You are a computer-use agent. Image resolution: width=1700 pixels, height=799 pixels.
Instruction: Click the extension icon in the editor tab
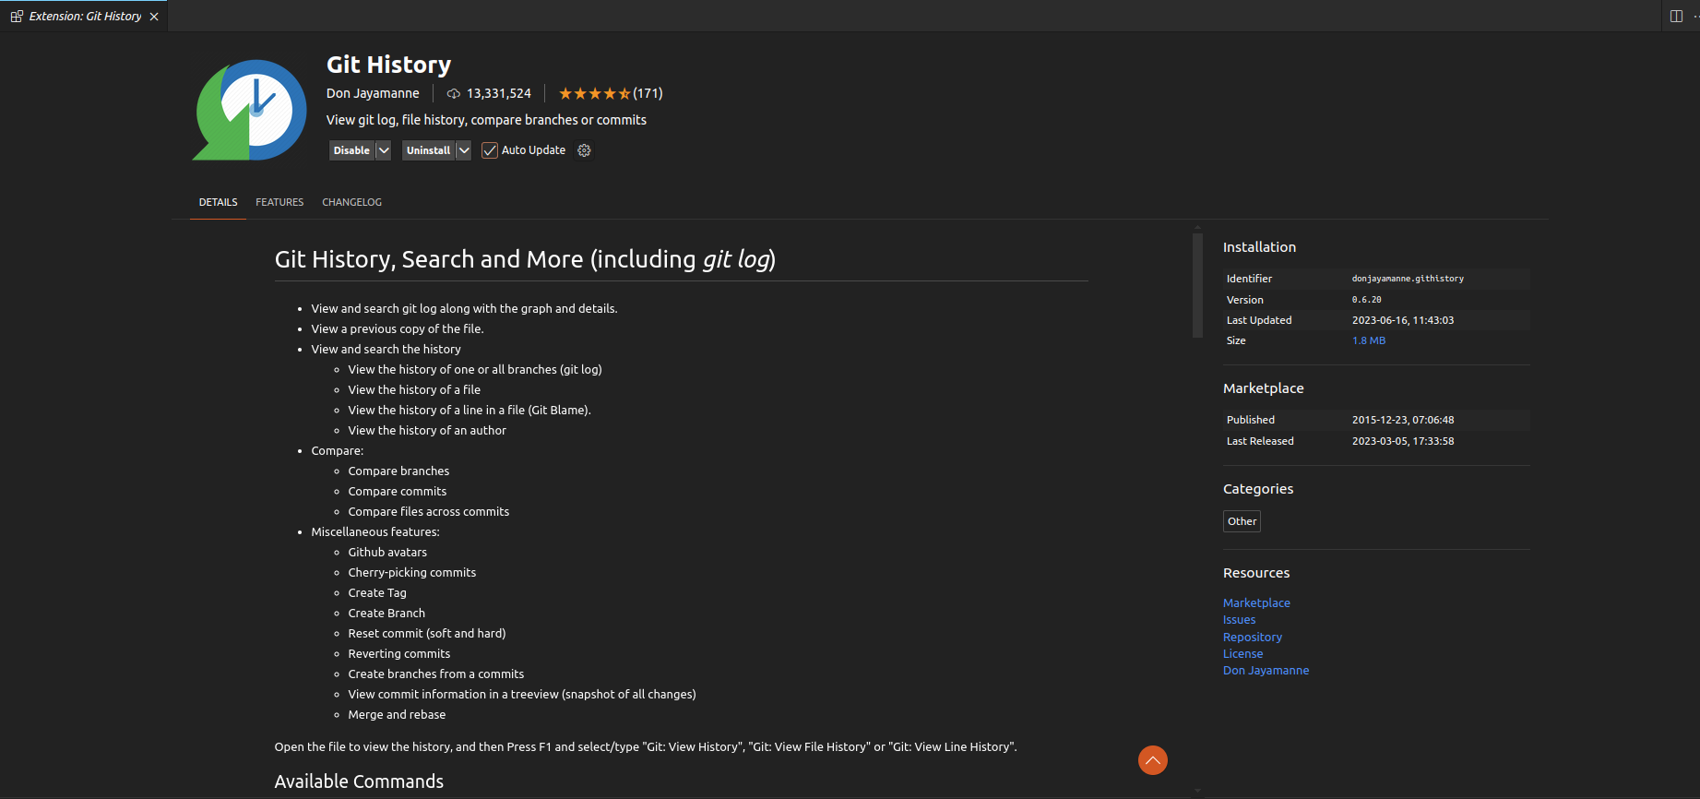[x=17, y=17]
